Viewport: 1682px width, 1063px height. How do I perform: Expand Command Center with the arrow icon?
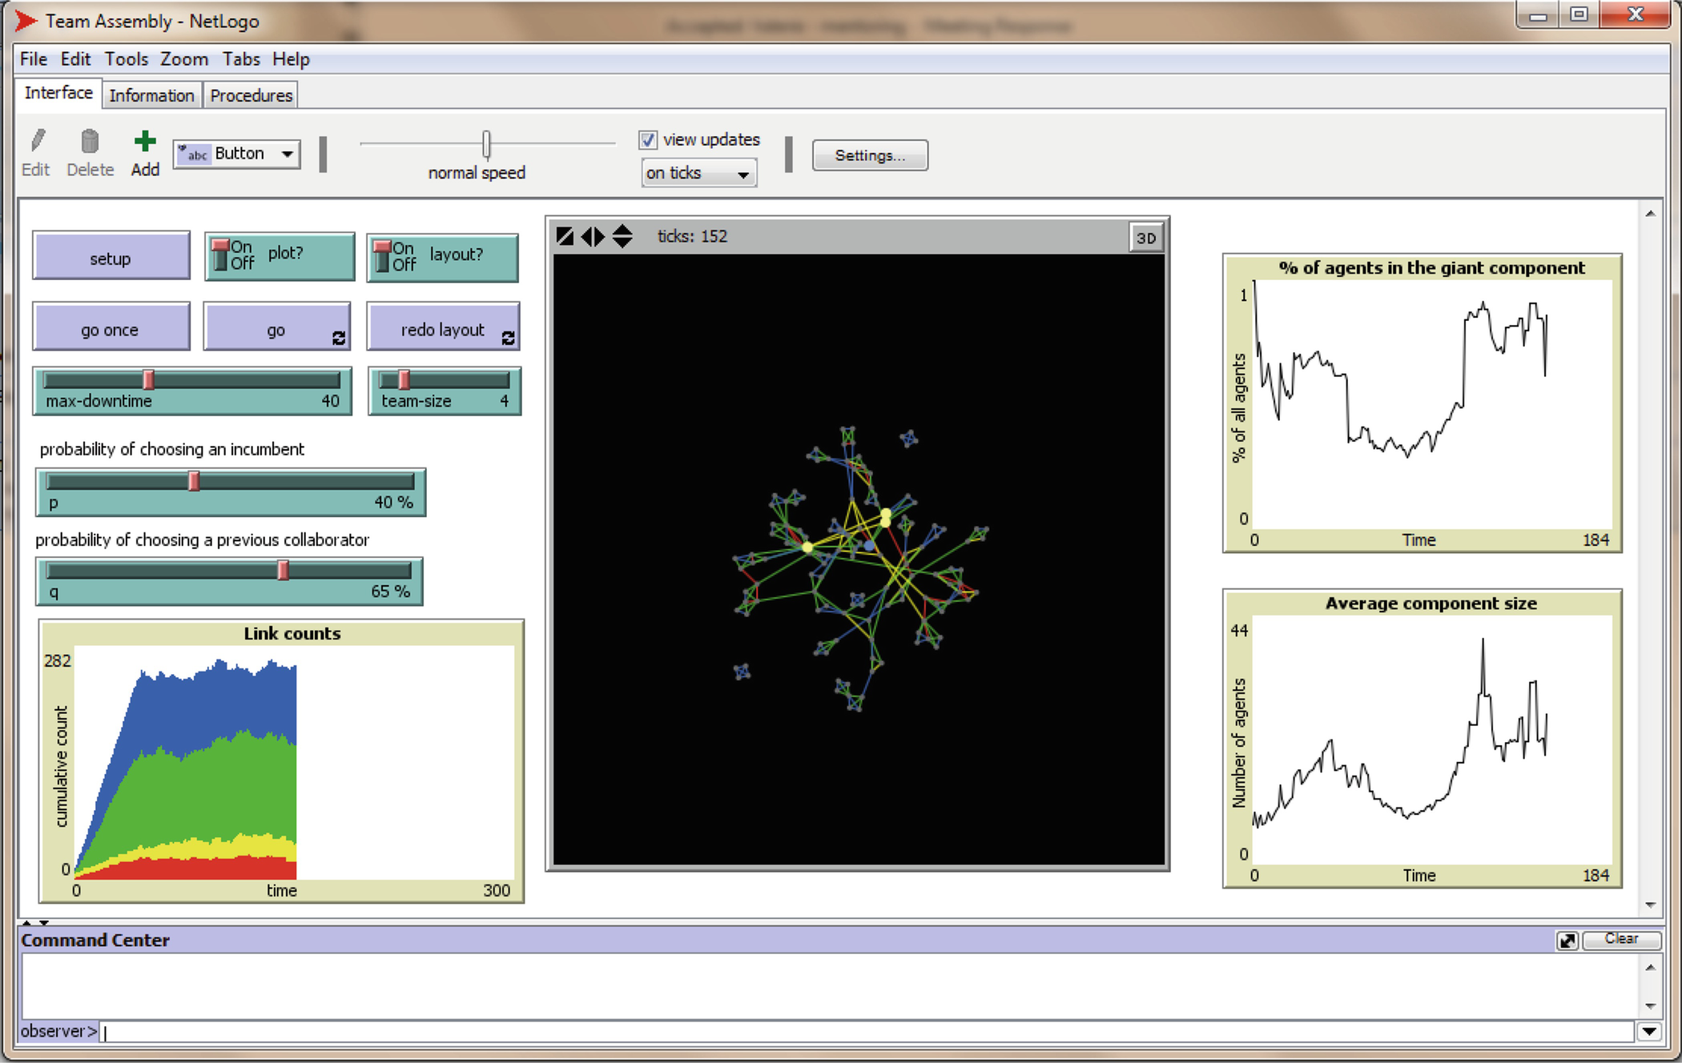pos(1567,940)
